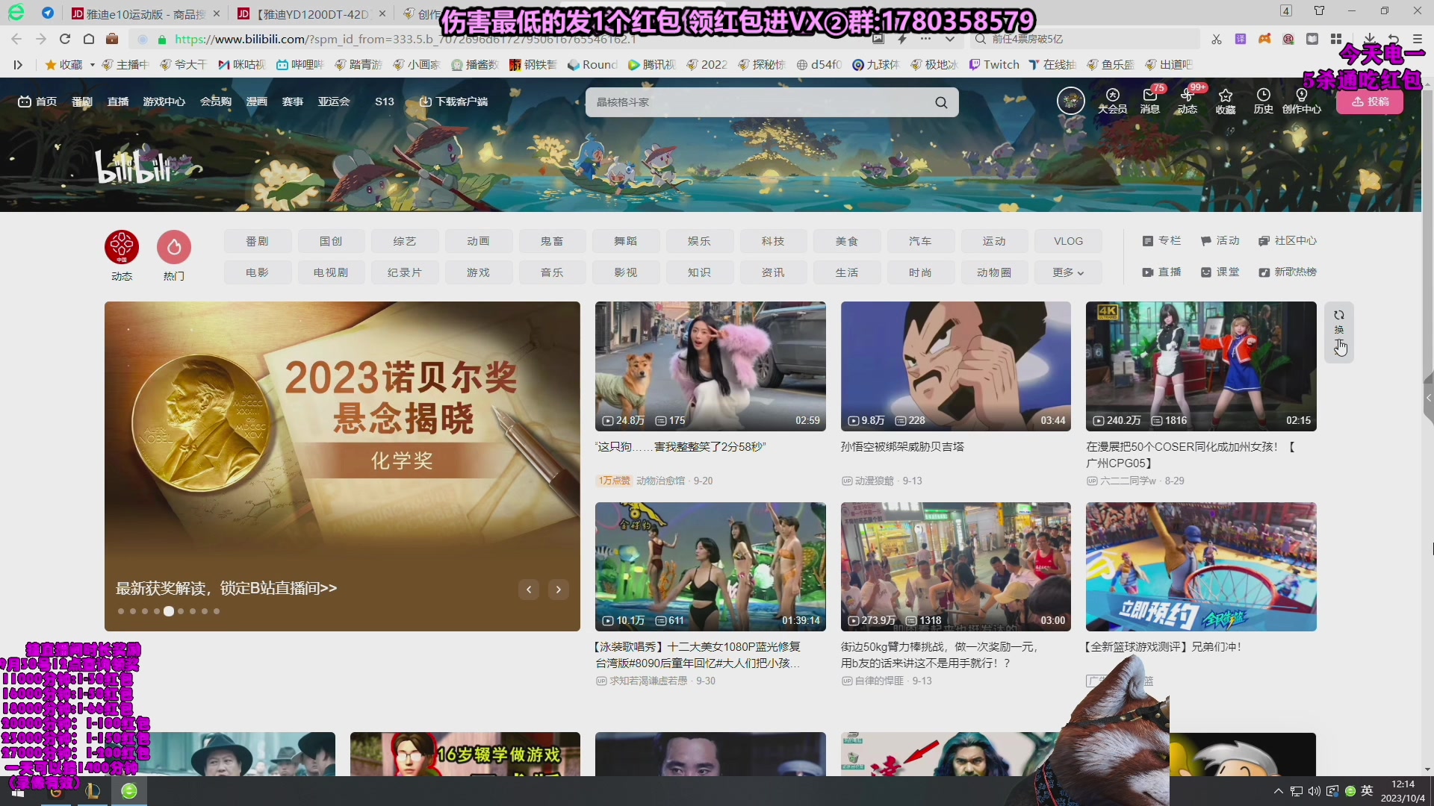Select the last carousel indicator dot
The height and width of the screenshot is (806, 1434).
[216, 610]
